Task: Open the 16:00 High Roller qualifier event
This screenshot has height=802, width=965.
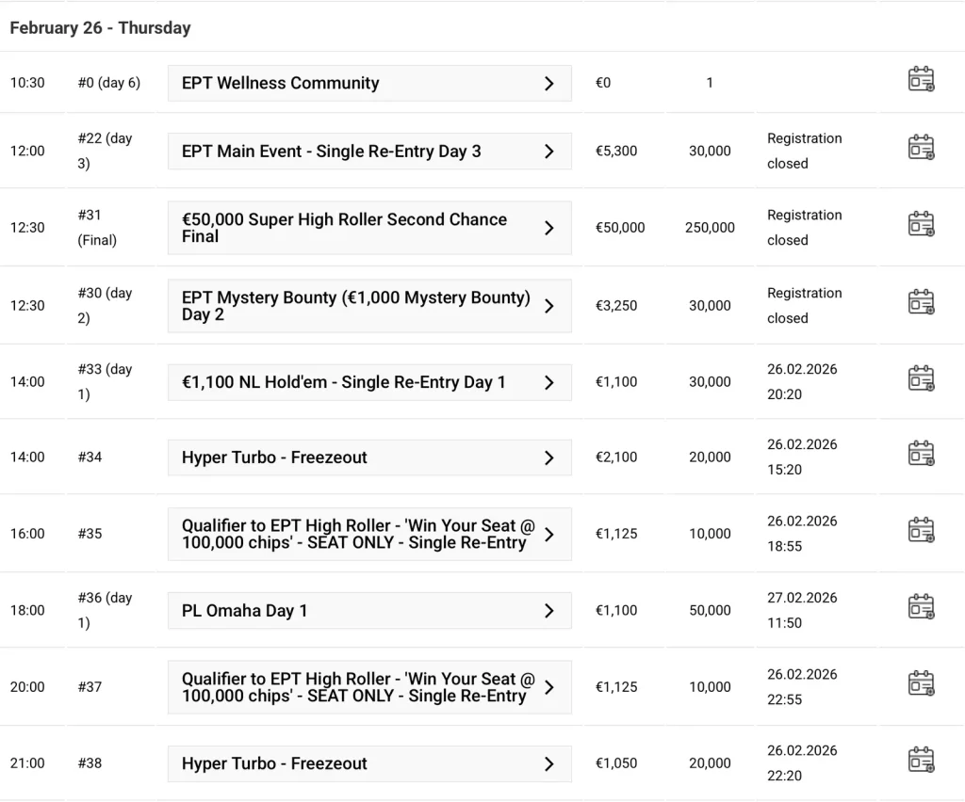Action: pyautogui.click(x=369, y=534)
